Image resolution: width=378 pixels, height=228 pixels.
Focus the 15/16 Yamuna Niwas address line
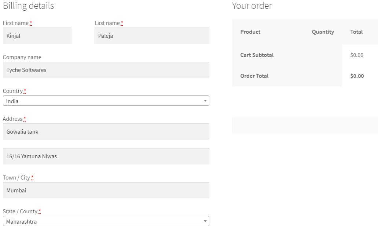[106, 156]
